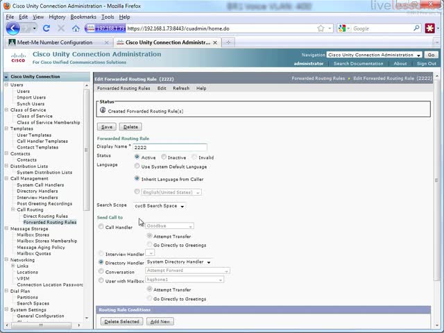Click the Display Name field containing 2222
Viewport: 444px width, 333px height.
[x=170, y=147]
